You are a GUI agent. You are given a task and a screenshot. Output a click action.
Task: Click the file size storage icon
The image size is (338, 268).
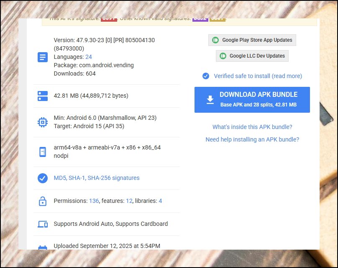point(43,96)
